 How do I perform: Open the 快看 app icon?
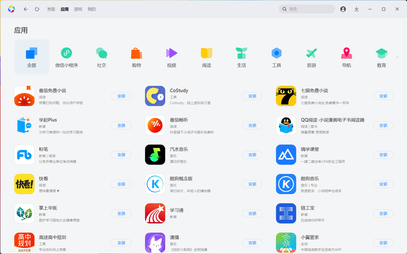coord(24,184)
